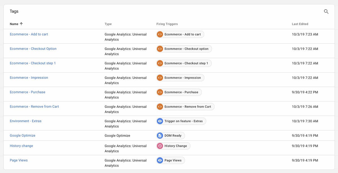The height and width of the screenshot is (173, 338).
Task: Click last edited date in Google Optimize row
Action: coord(305,136)
